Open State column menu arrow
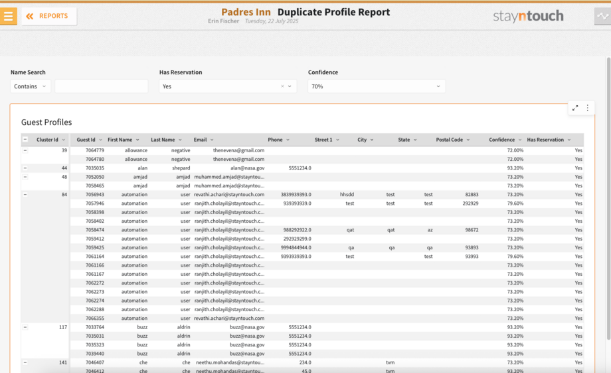Image resolution: width=611 pixels, height=373 pixels. tap(415, 140)
